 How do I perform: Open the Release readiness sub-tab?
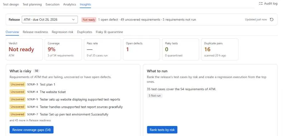[35, 32]
